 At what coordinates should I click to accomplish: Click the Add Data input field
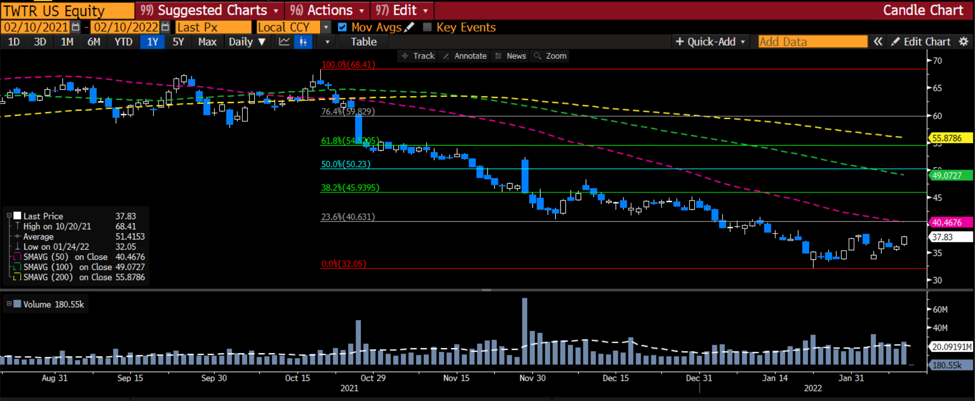pyautogui.click(x=813, y=42)
